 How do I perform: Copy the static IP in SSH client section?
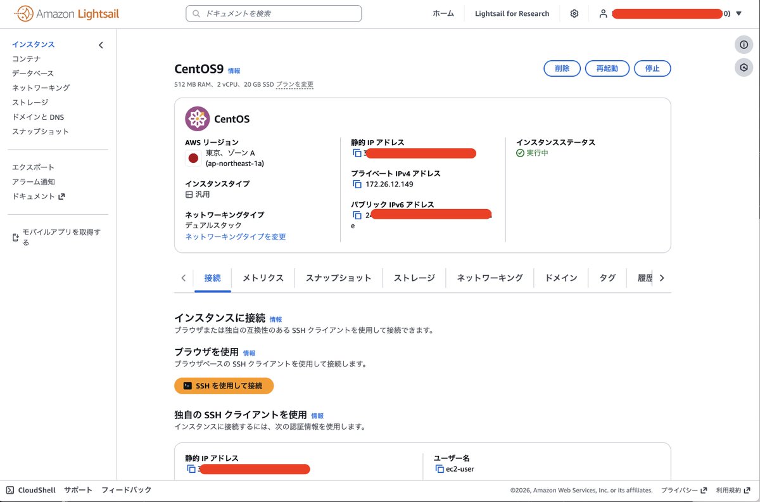191,469
